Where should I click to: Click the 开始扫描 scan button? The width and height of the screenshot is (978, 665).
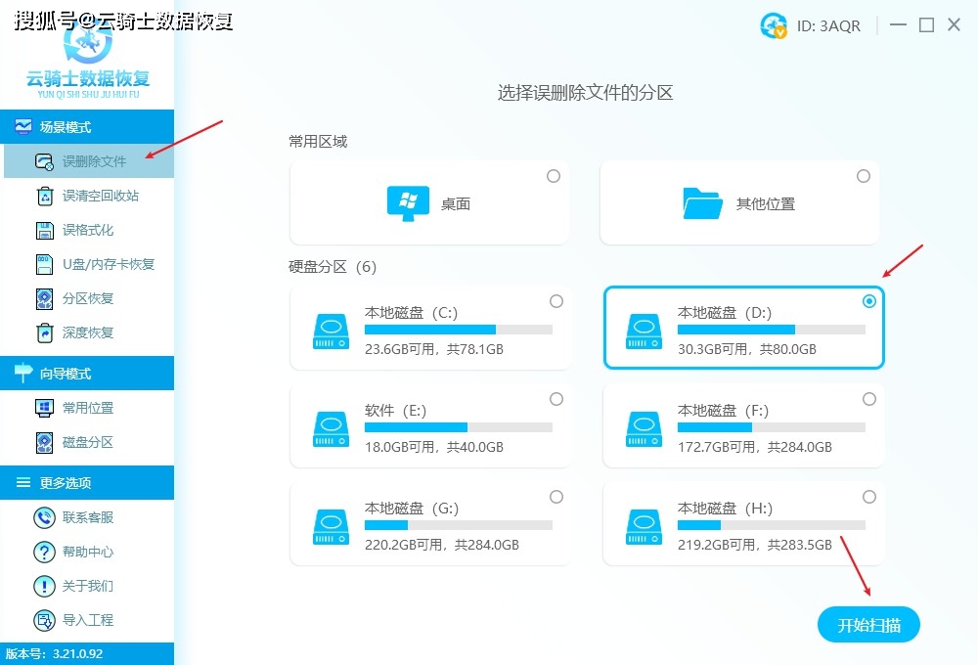coord(868,625)
